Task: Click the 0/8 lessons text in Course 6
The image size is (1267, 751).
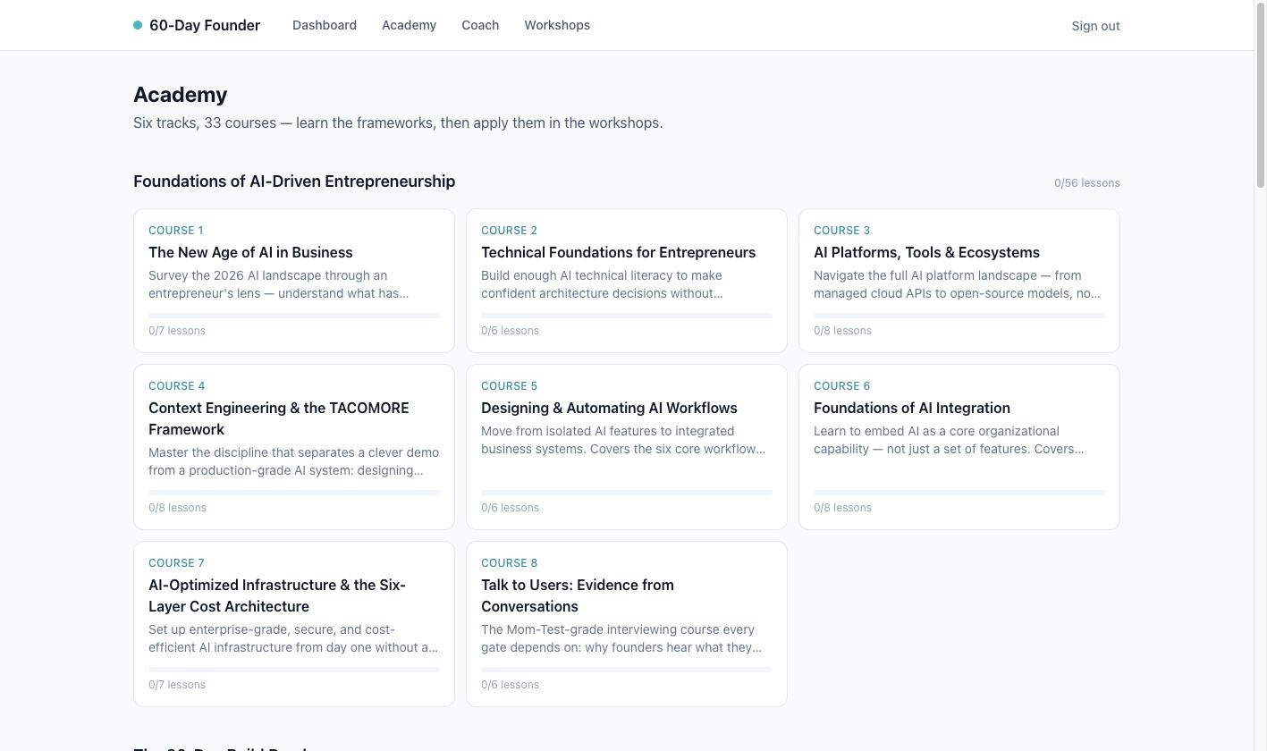Action: pos(842,508)
